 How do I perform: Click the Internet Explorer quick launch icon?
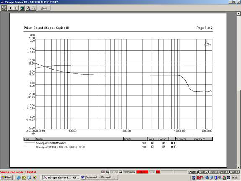[x=18, y=178]
